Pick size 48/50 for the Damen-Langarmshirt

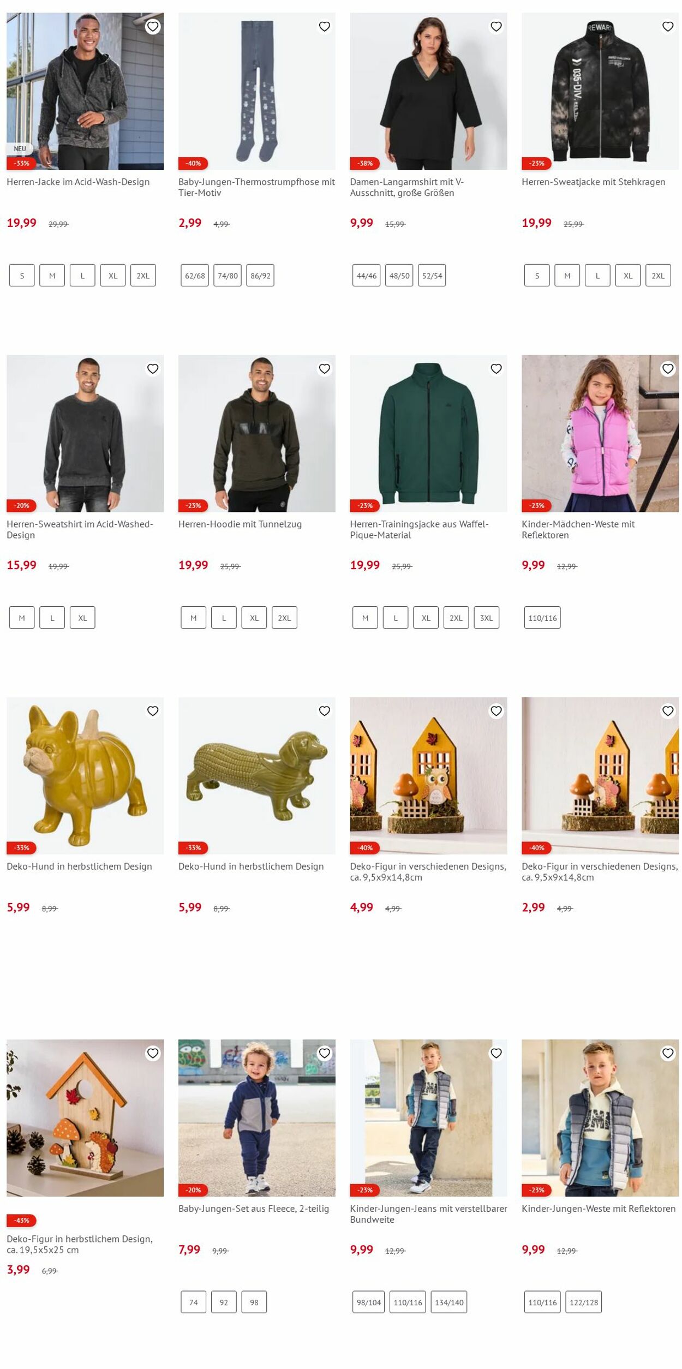[399, 276]
